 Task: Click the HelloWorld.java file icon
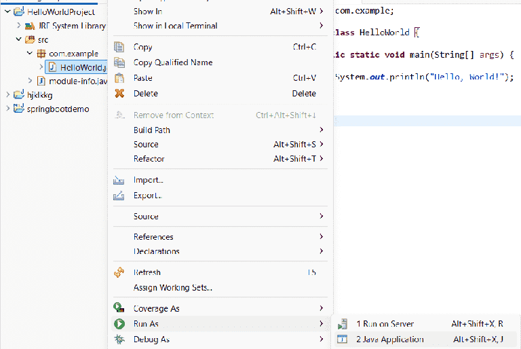click(x=52, y=67)
